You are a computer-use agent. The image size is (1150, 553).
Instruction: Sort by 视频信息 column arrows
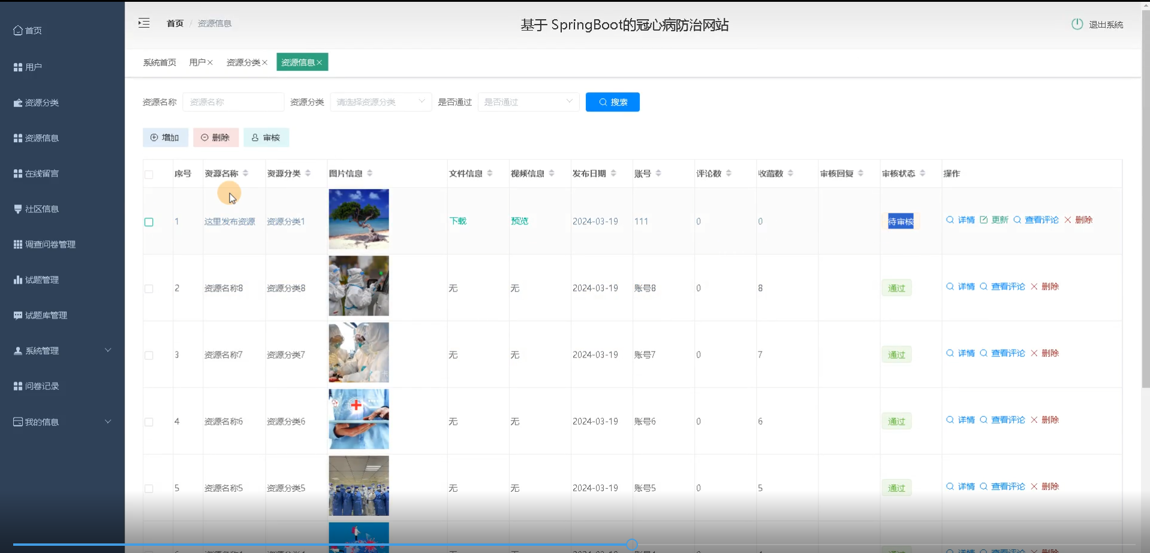pos(552,173)
